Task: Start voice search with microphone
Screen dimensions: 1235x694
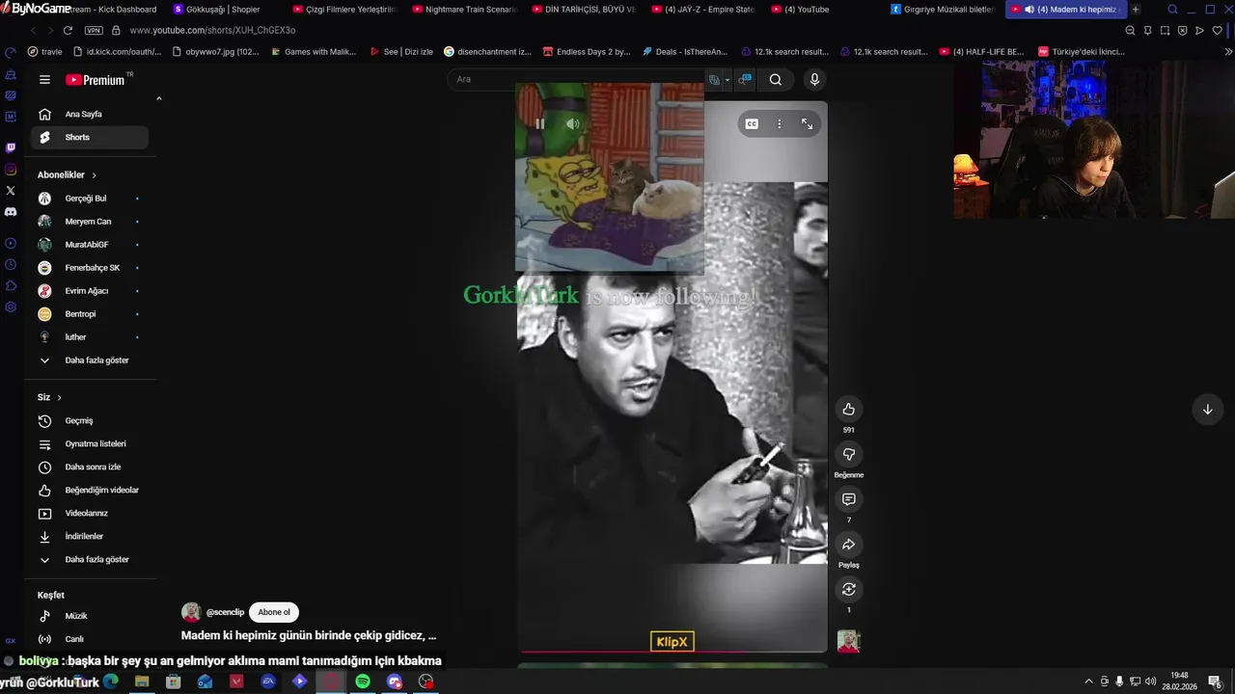Action: click(x=814, y=80)
